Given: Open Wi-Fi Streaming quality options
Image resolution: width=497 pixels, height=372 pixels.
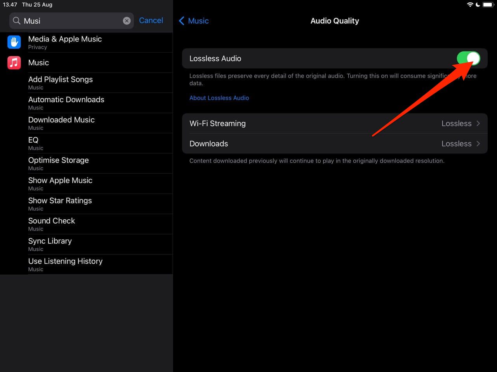Looking at the screenshot, I should pos(335,124).
